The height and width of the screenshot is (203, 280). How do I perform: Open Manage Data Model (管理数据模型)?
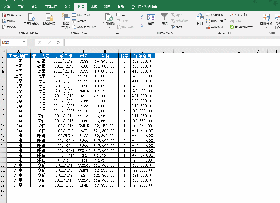pos(241,27)
